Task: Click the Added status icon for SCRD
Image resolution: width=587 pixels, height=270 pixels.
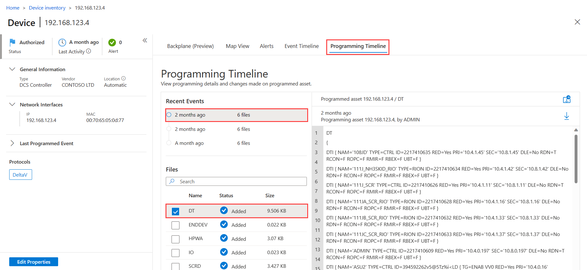Action: click(224, 266)
